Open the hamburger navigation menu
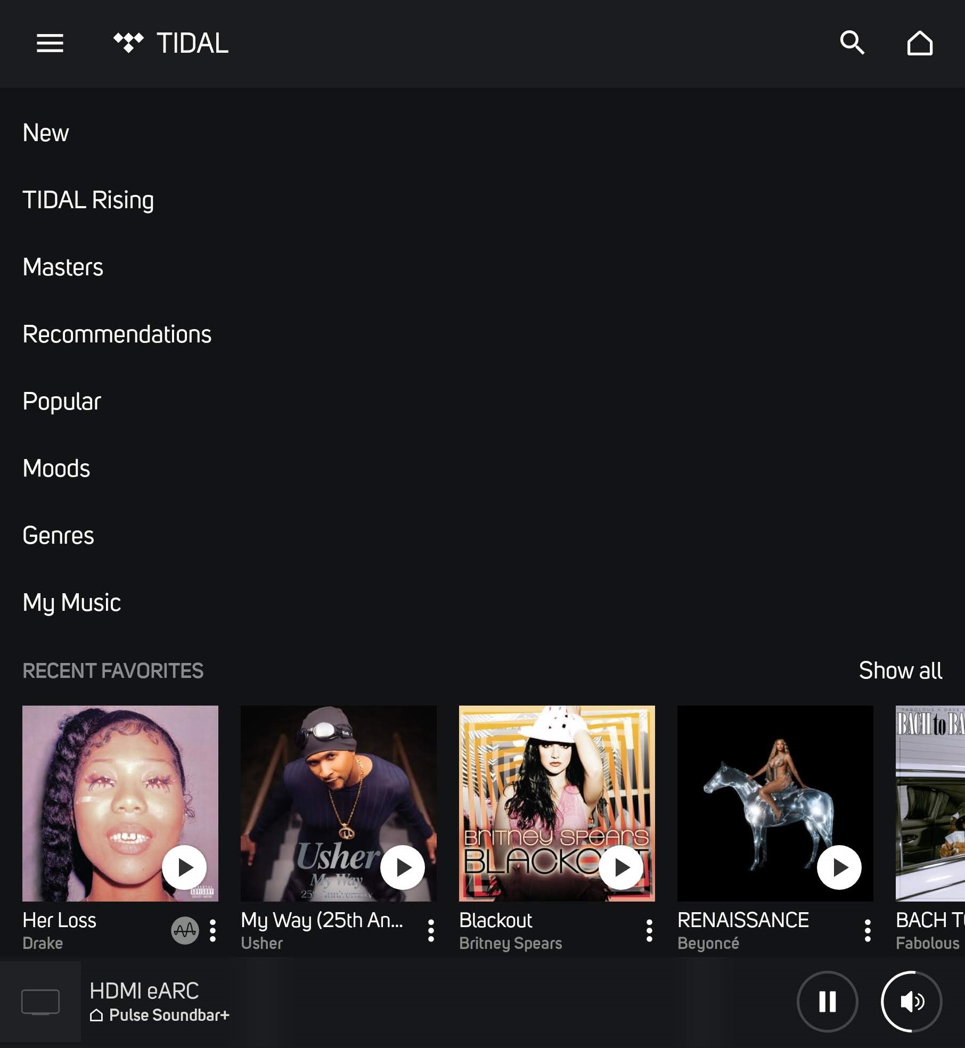 (50, 43)
